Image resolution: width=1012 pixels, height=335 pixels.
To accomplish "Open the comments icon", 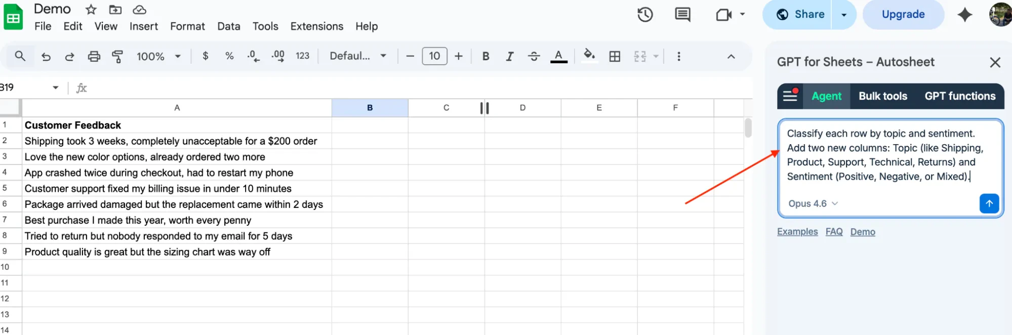I will pyautogui.click(x=682, y=15).
